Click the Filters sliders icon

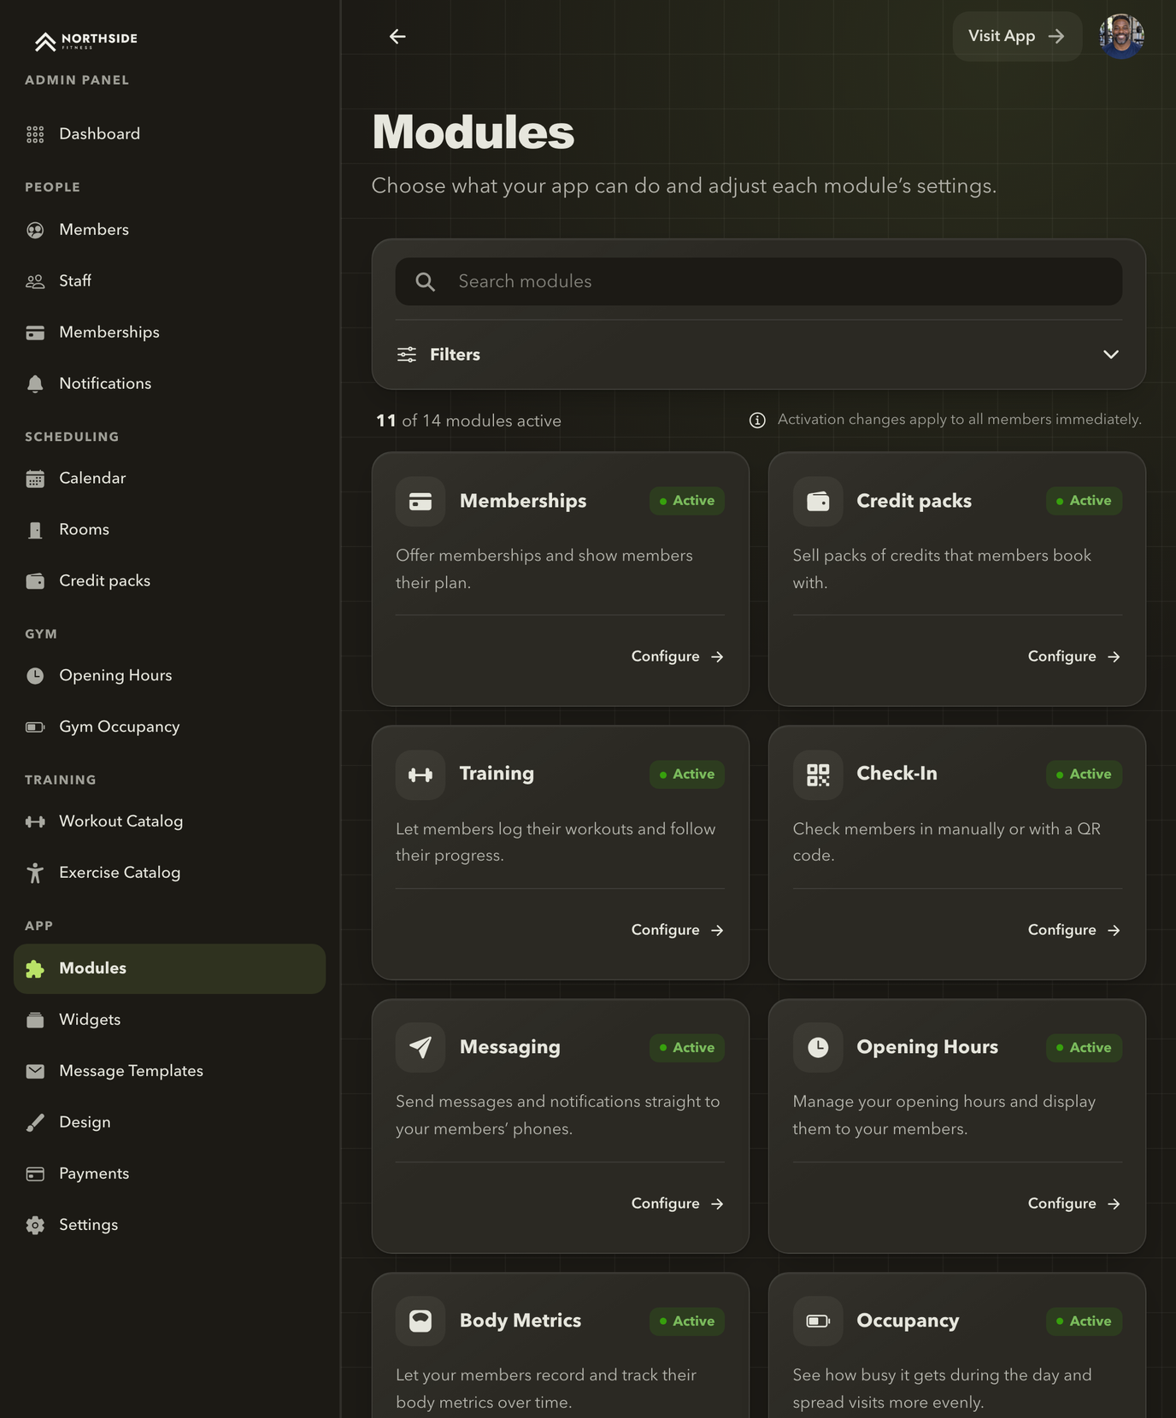(x=407, y=355)
